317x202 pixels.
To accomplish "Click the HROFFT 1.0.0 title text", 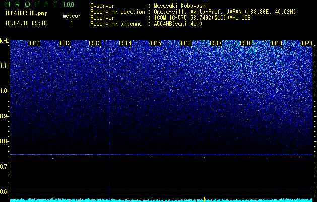I will (40, 4).
